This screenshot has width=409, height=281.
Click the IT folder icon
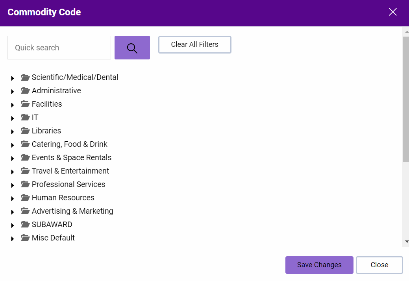(26, 117)
